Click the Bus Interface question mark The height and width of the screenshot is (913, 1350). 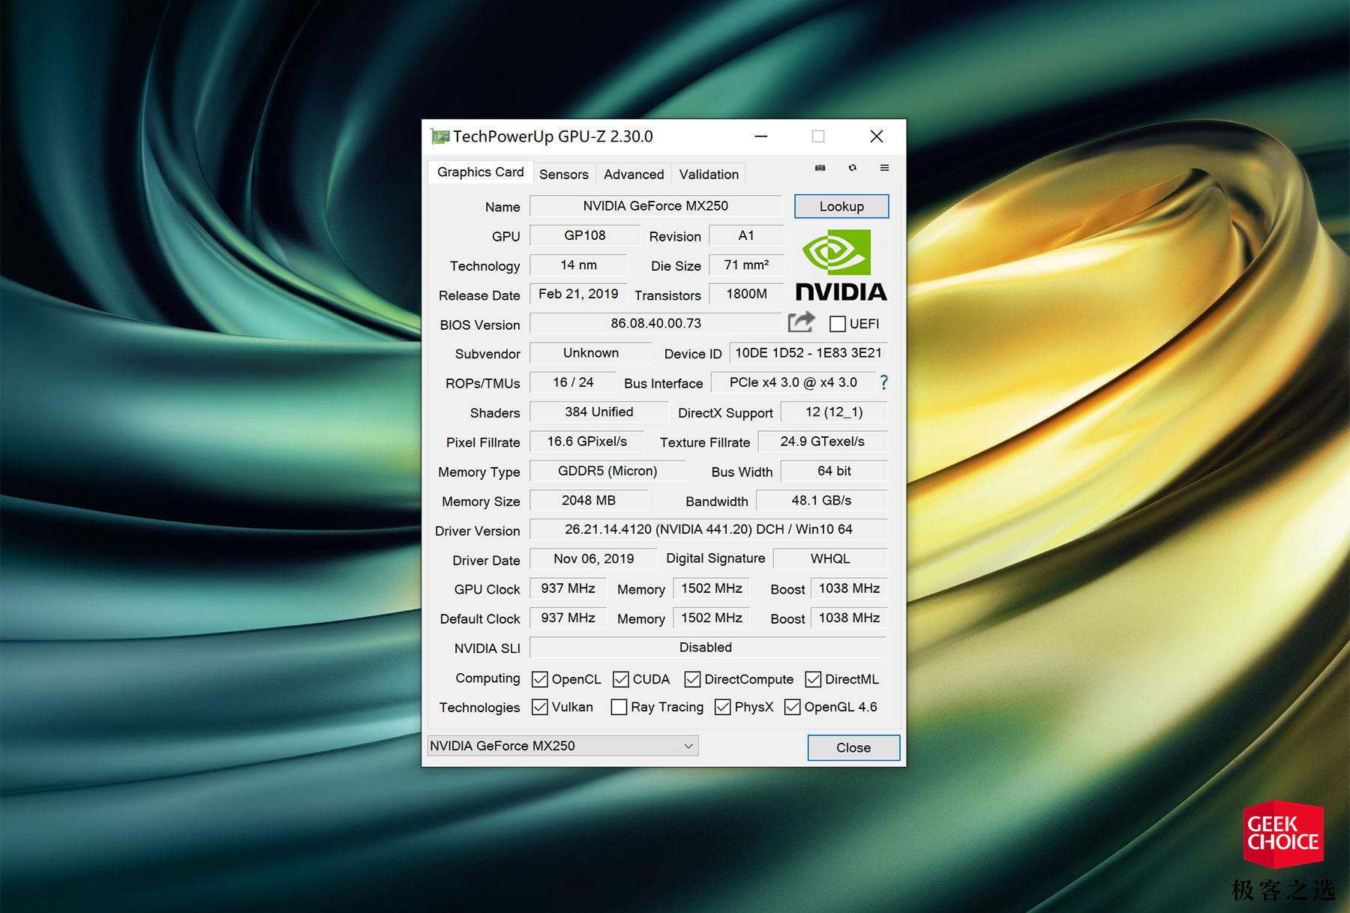coord(883,383)
